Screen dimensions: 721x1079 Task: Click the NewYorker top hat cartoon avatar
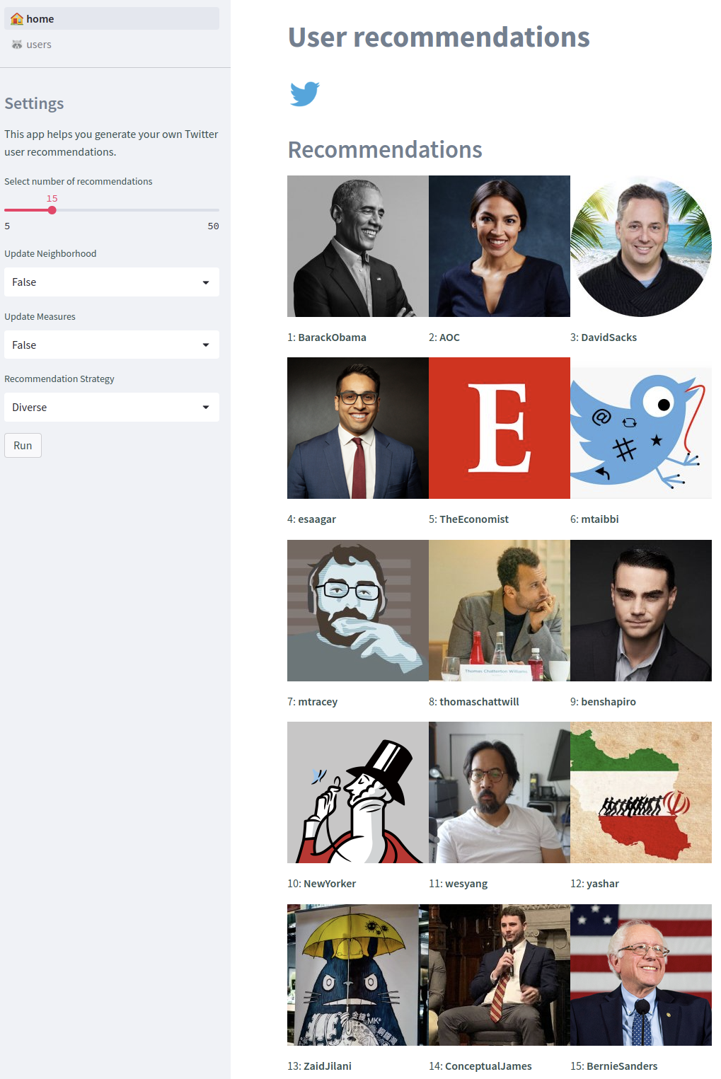pyautogui.click(x=358, y=792)
